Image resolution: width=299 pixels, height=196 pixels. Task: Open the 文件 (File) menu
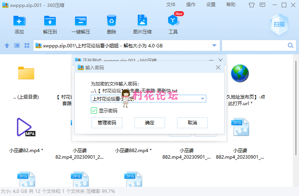[x=171, y=5]
